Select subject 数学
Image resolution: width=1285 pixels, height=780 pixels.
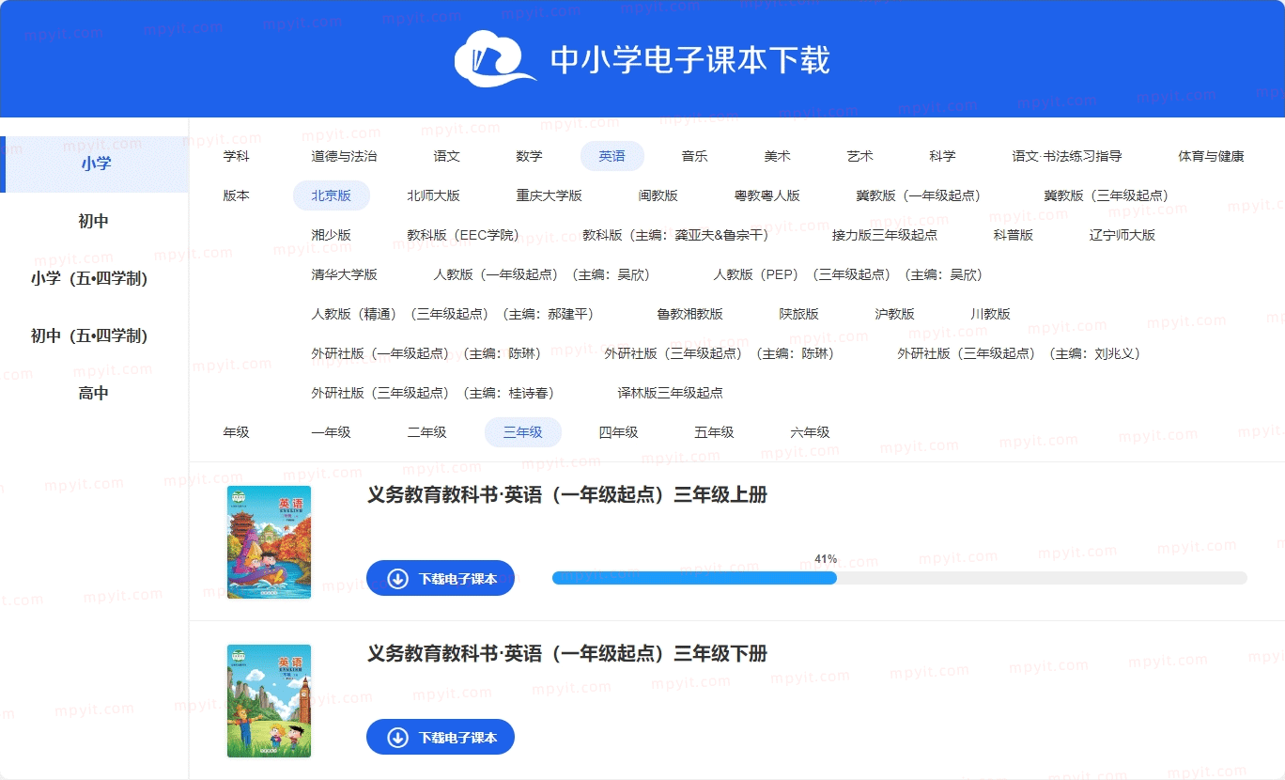click(x=530, y=156)
